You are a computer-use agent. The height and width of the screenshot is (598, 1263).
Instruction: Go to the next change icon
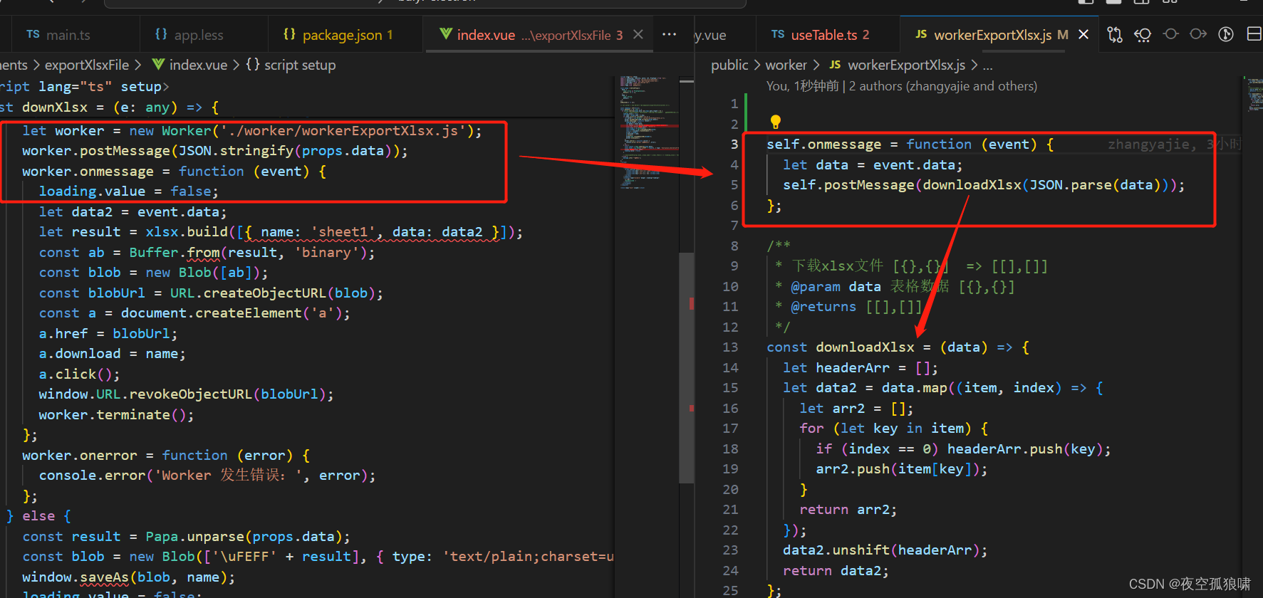pos(1198,33)
